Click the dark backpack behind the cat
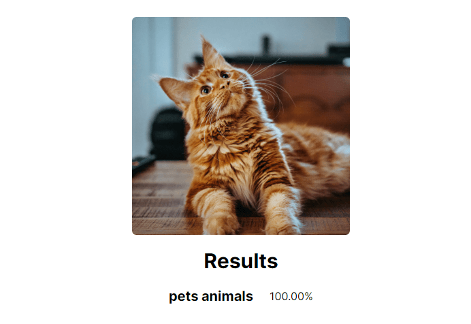The width and height of the screenshot is (471, 324). [167, 133]
